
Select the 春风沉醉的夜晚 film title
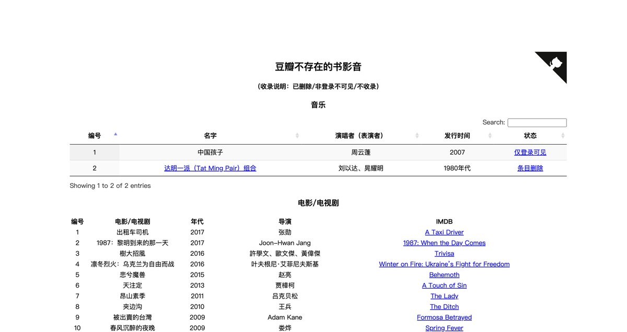(133, 328)
